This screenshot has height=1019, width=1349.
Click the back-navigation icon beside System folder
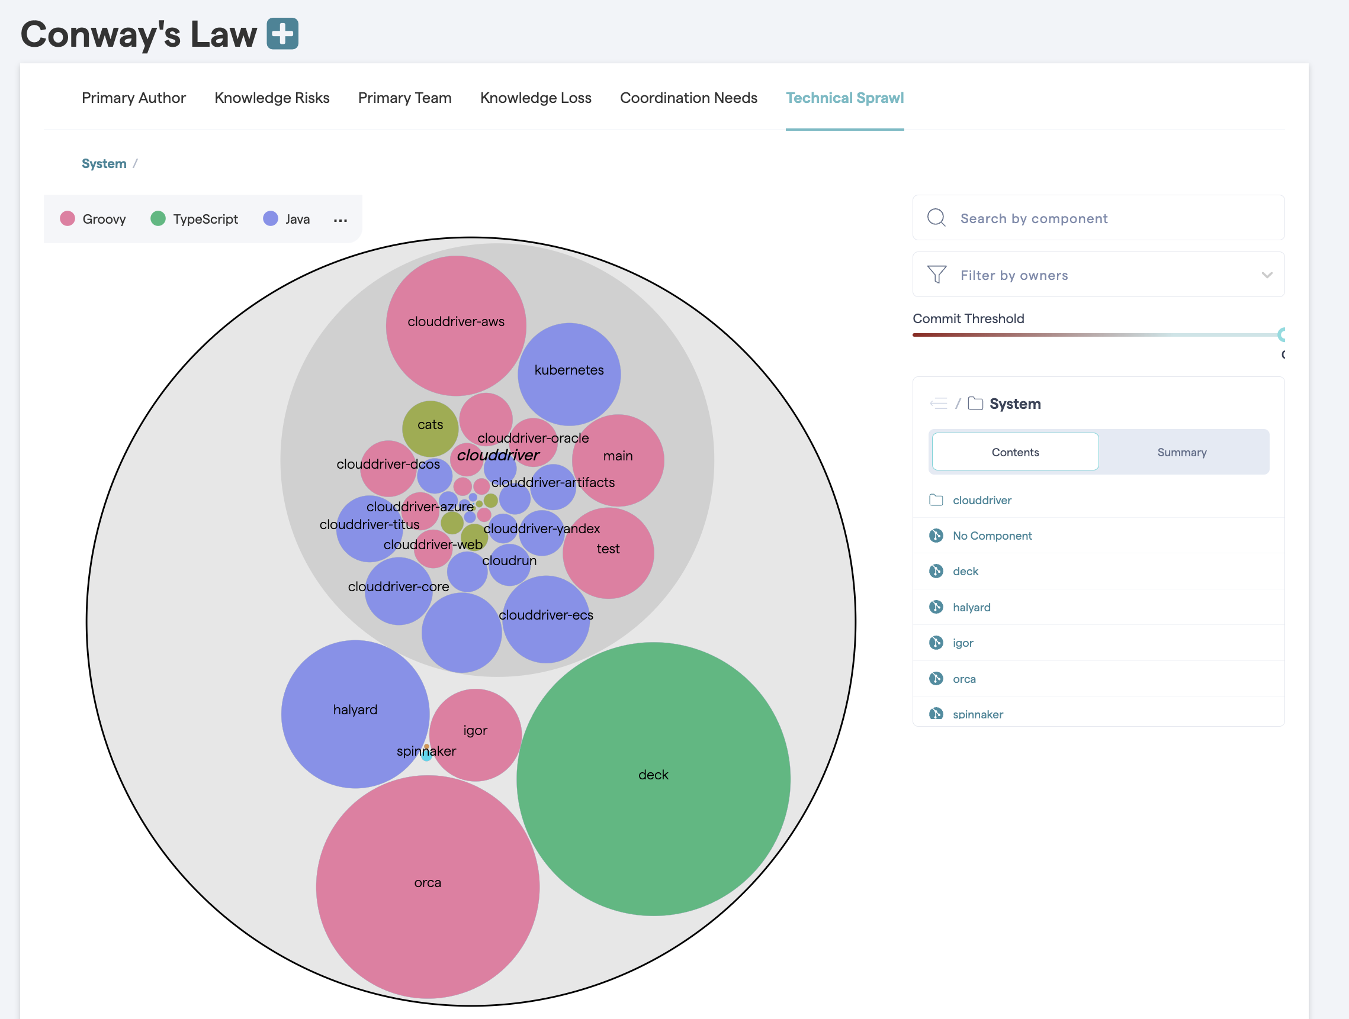click(x=938, y=404)
